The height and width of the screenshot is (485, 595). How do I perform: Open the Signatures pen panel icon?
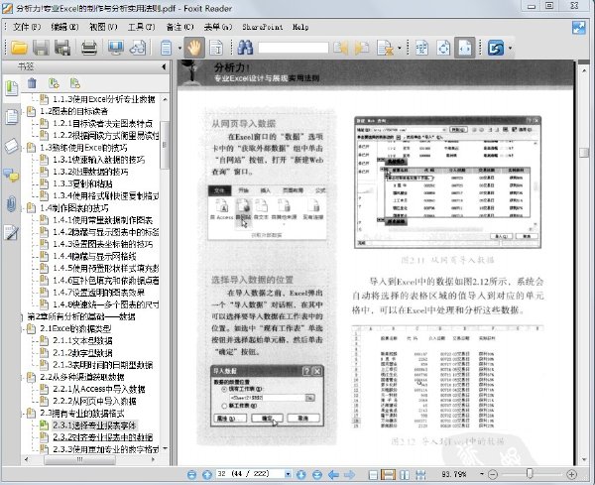click(x=11, y=232)
